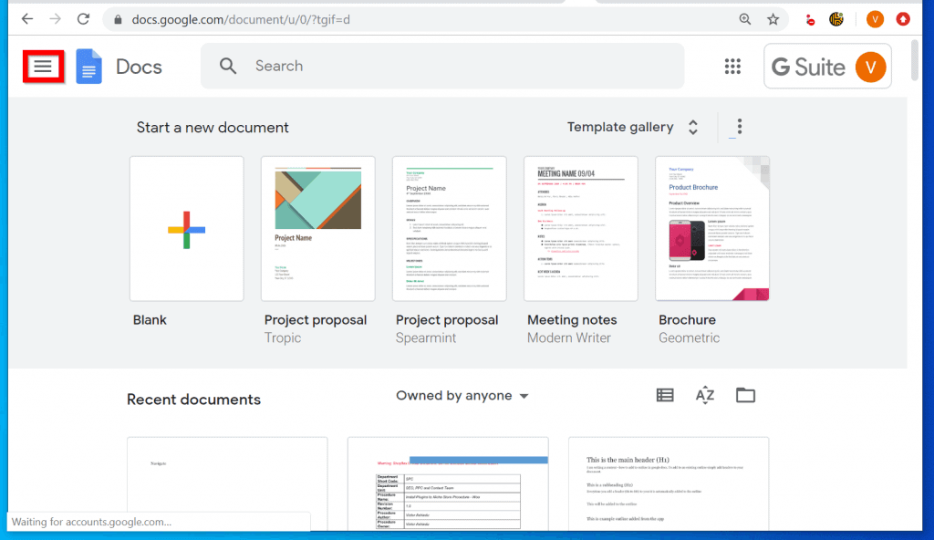Viewport: 934px width, 540px height.
Task: Click the blue Docs logo icon
Action: pyautogui.click(x=88, y=67)
